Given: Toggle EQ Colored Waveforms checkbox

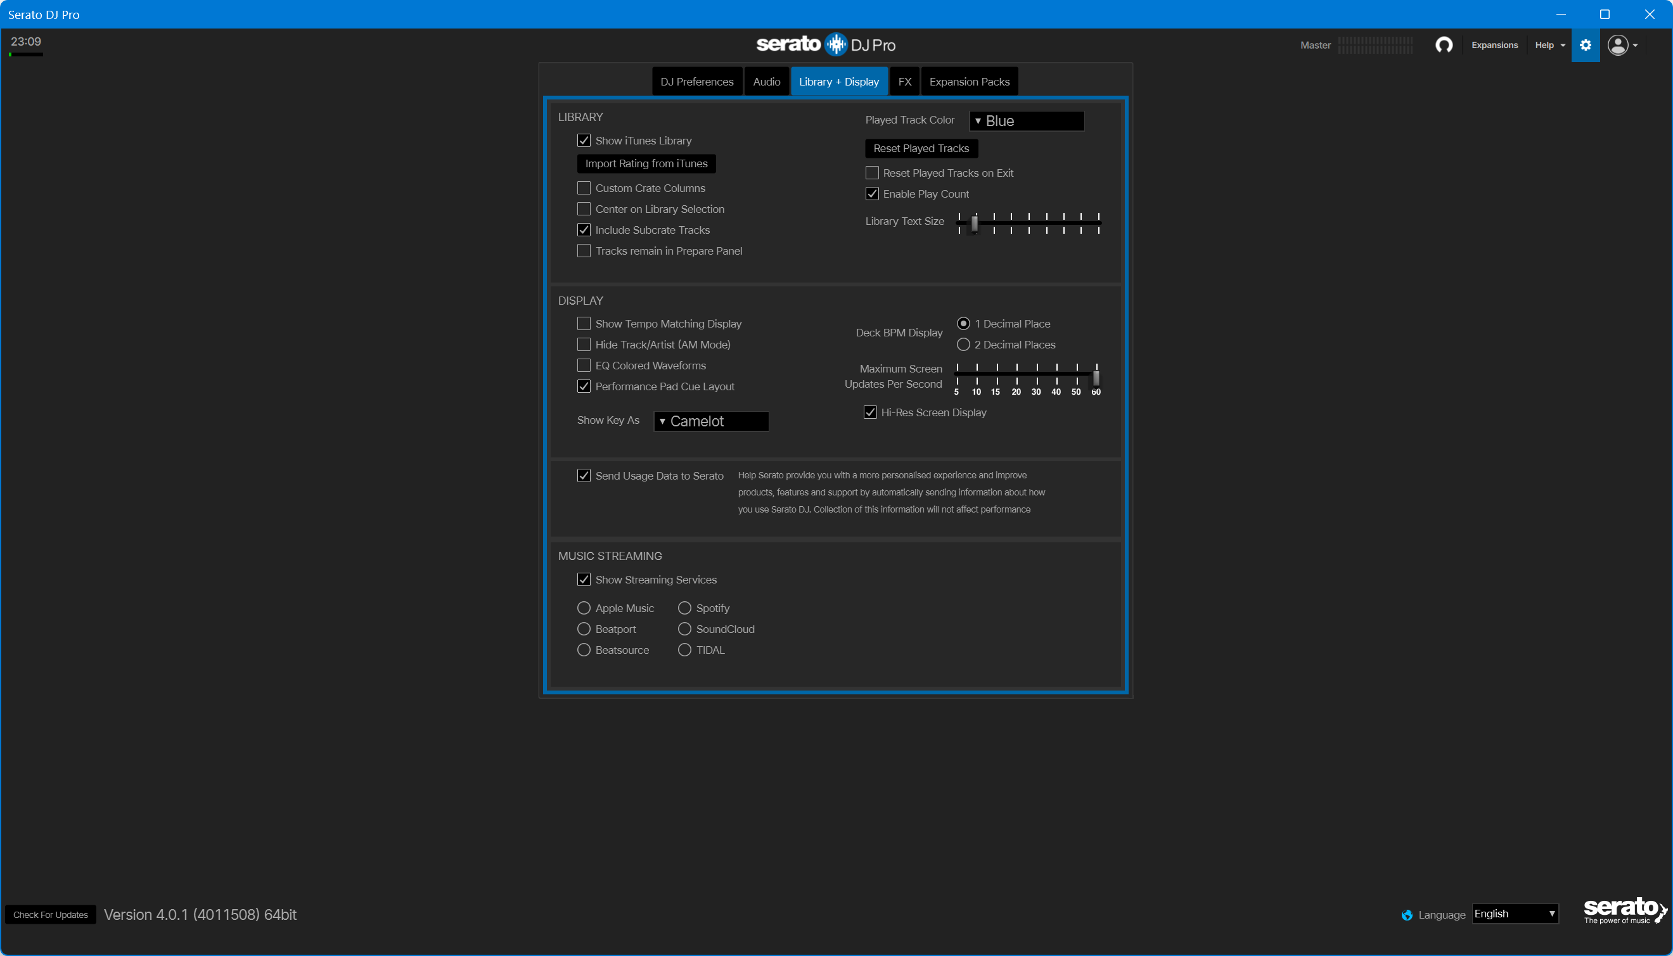Looking at the screenshot, I should (x=583, y=365).
